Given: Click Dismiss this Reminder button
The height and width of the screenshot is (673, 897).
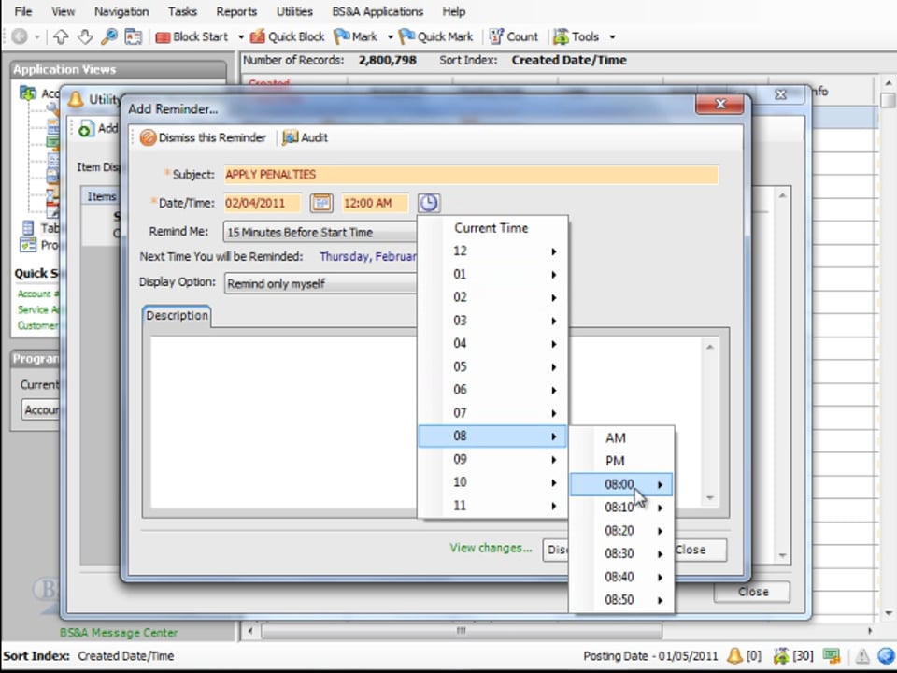Looking at the screenshot, I should 203,137.
